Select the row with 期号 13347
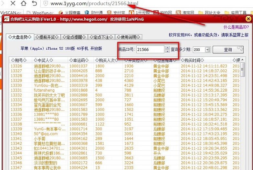The image size is (253, 170). 125,168
